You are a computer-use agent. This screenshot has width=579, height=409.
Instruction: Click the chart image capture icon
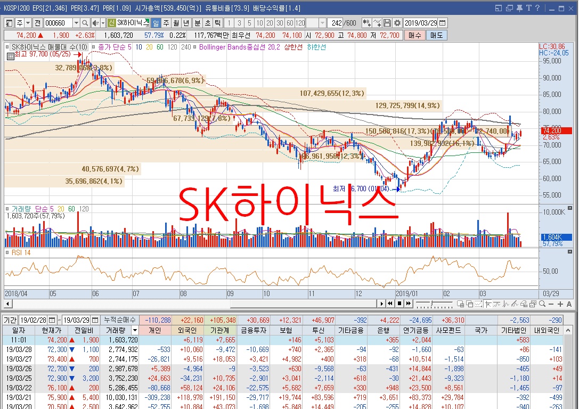(x=533, y=304)
